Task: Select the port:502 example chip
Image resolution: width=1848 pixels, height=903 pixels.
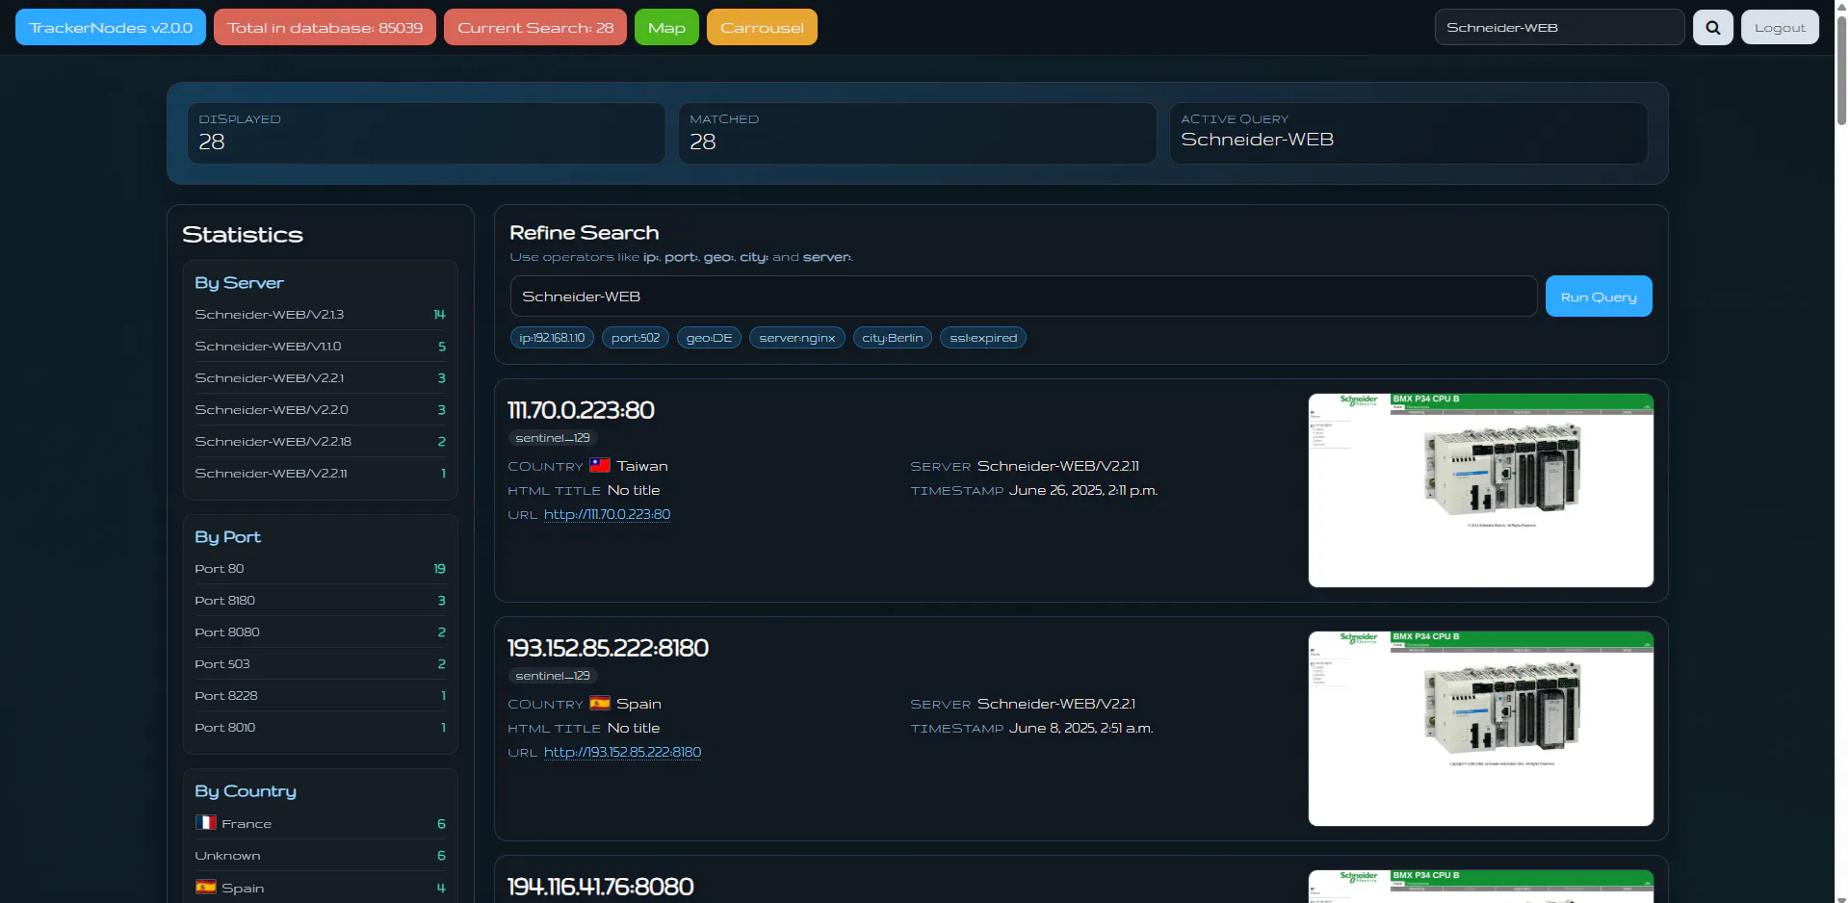Action: point(636,338)
